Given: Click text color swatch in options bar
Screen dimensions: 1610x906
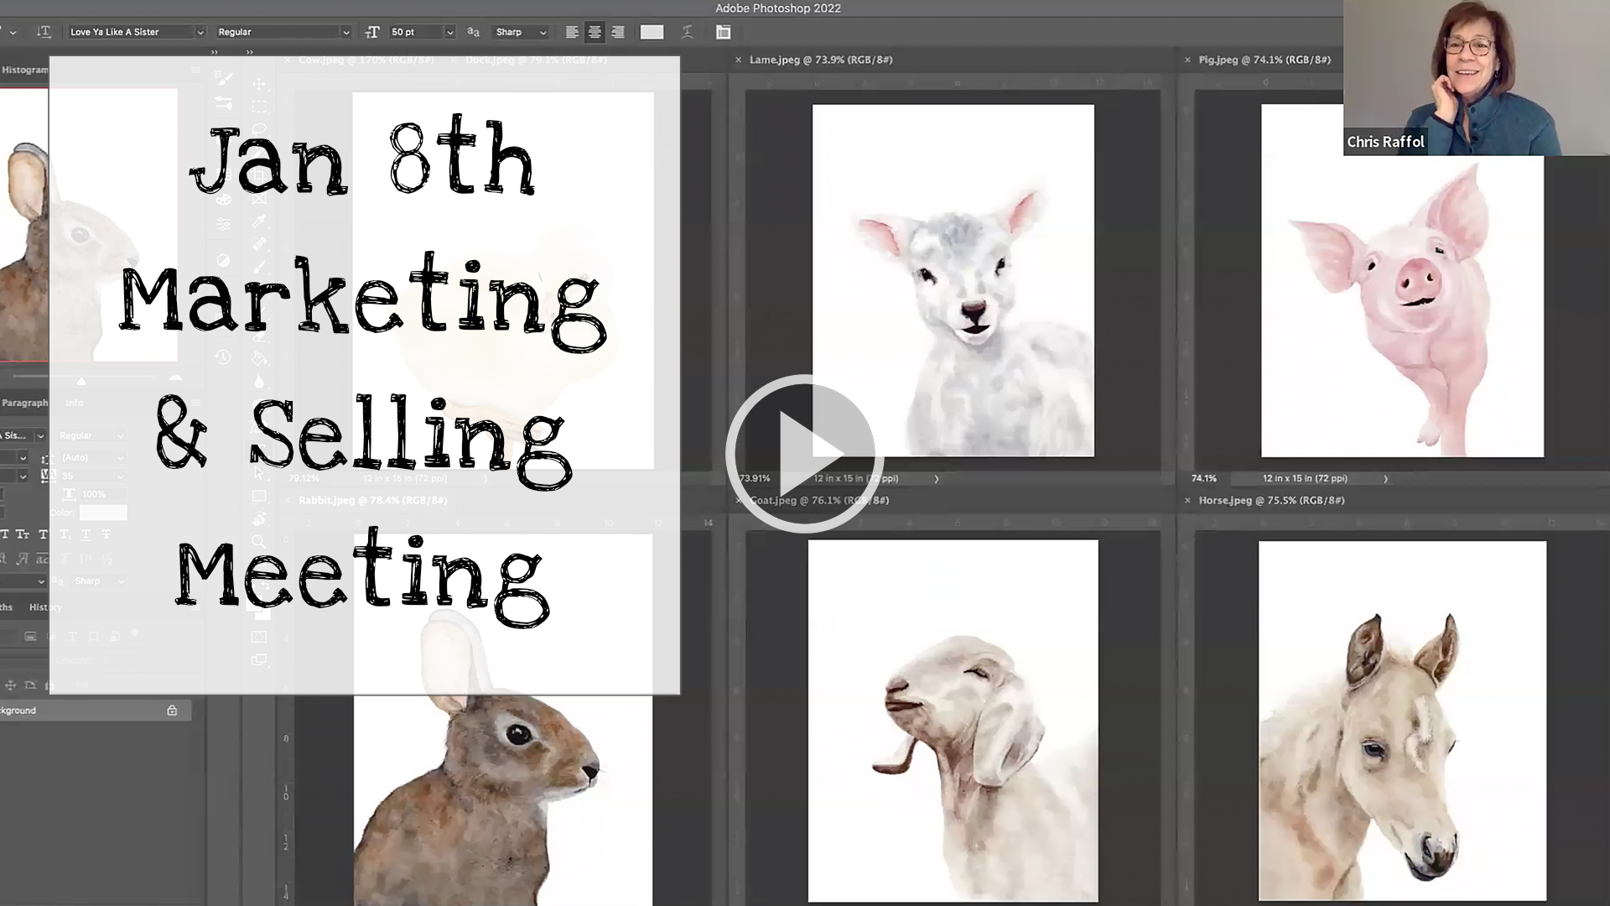Looking at the screenshot, I should click(652, 32).
